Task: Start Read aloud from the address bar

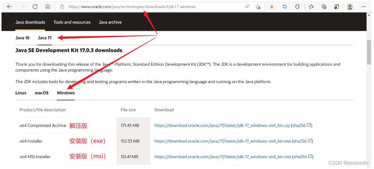Action: [248, 7]
